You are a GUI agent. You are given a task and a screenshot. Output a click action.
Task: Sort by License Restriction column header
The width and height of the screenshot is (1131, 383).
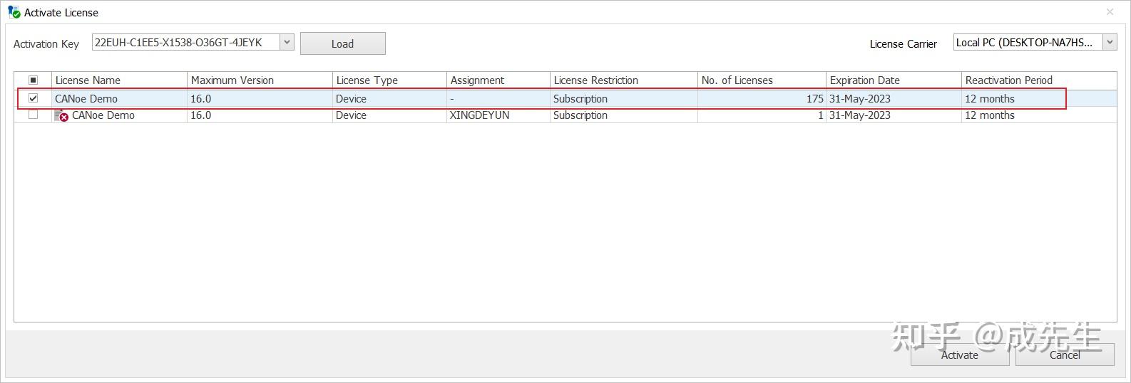tap(624, 80)
